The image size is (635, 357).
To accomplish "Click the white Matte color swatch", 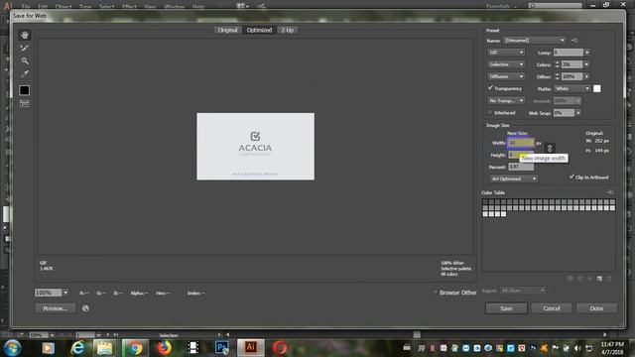I will coord(596,88).
